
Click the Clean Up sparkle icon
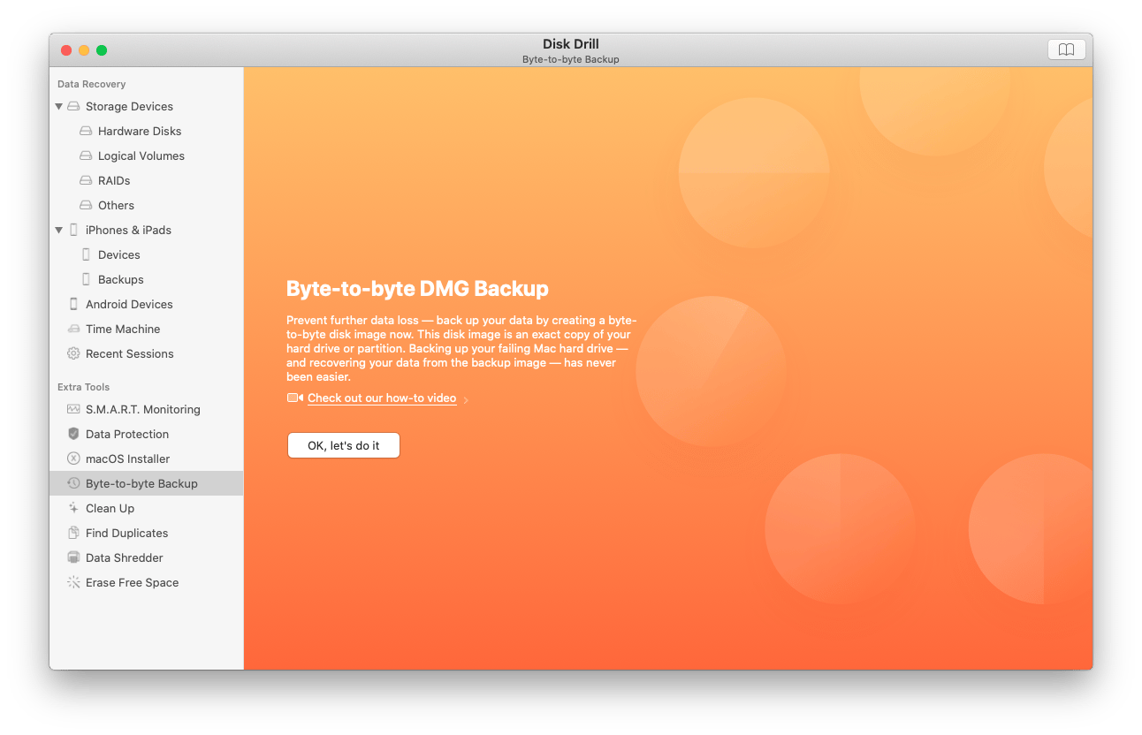tap(73, 508)
